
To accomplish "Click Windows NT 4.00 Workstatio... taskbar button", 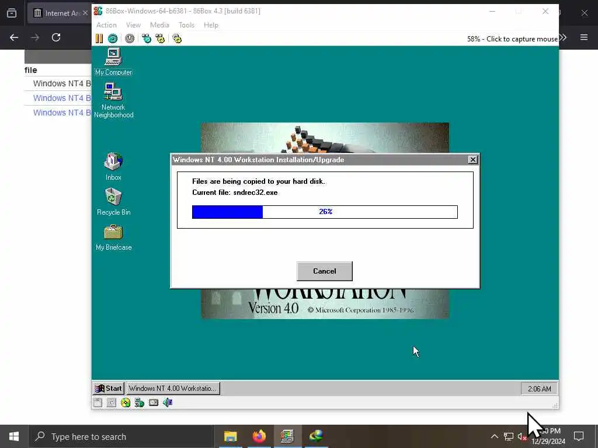I will tap(173, 388).
